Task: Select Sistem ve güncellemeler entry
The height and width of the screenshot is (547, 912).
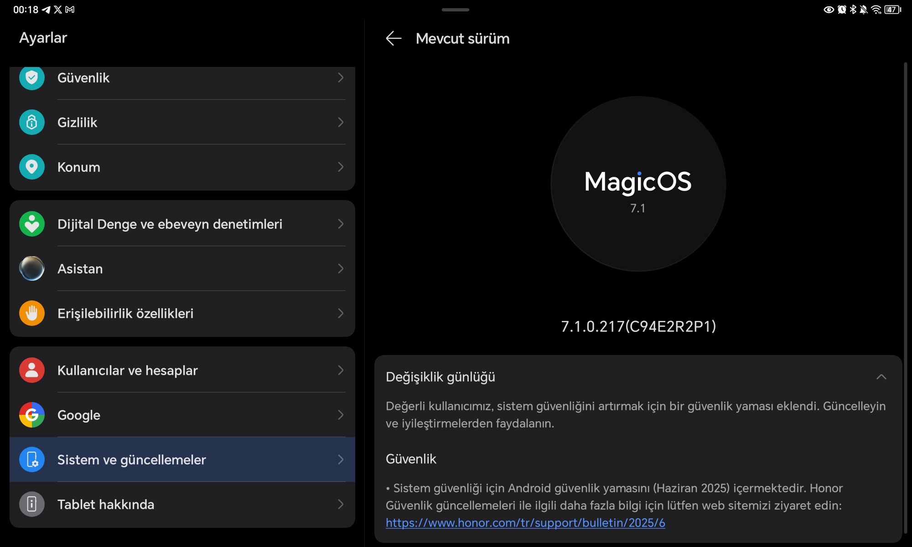Action: pyautogui.click(x=182, y=459)
